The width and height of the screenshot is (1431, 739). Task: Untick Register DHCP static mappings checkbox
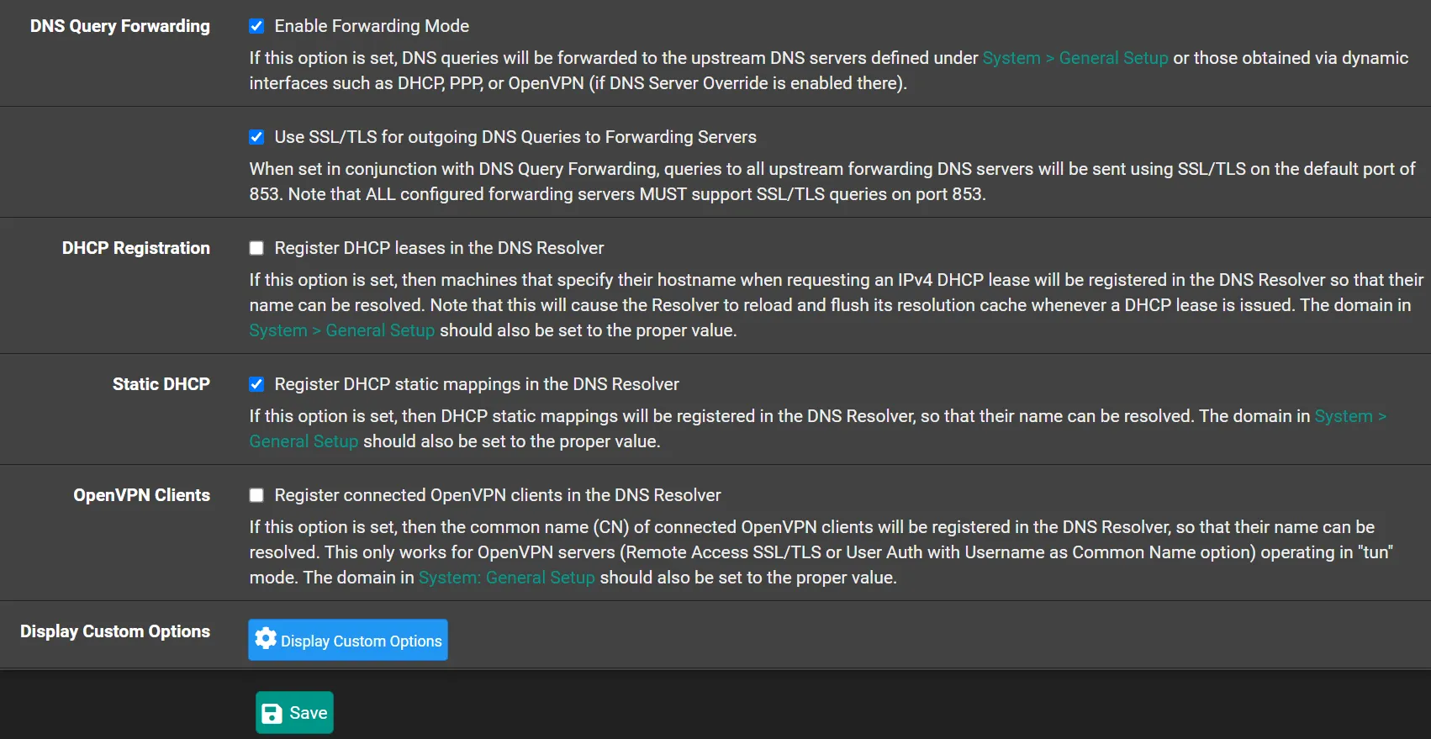[x=256, y=384]
